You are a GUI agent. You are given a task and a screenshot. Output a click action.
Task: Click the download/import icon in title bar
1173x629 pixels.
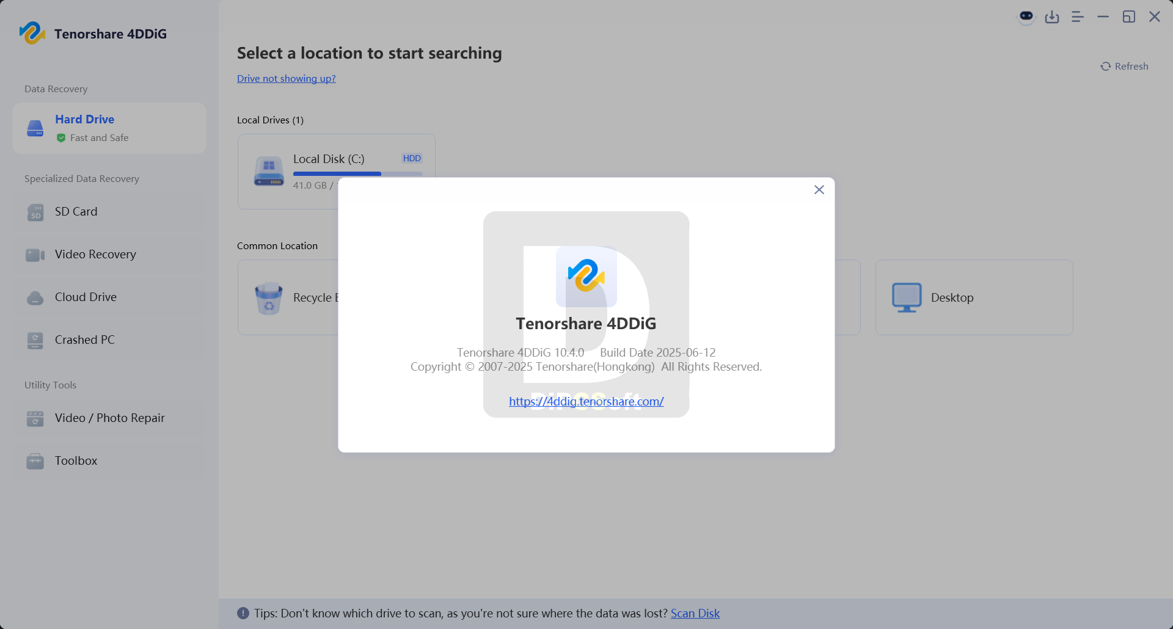(x=1052, y=17)
